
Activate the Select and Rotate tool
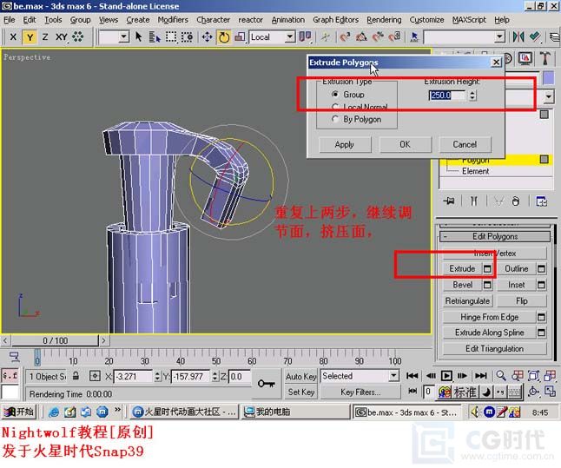coord(224,36)
